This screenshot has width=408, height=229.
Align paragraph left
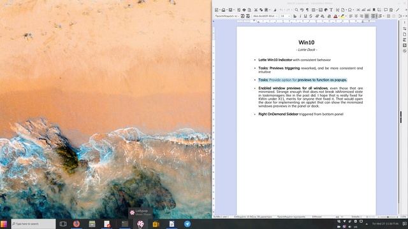(351, 16)
